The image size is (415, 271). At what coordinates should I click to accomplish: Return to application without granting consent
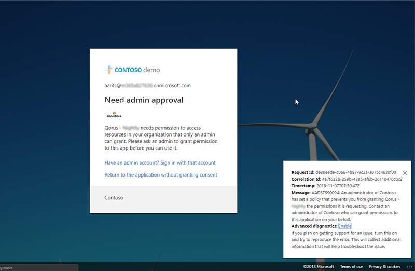click(161, 175)
